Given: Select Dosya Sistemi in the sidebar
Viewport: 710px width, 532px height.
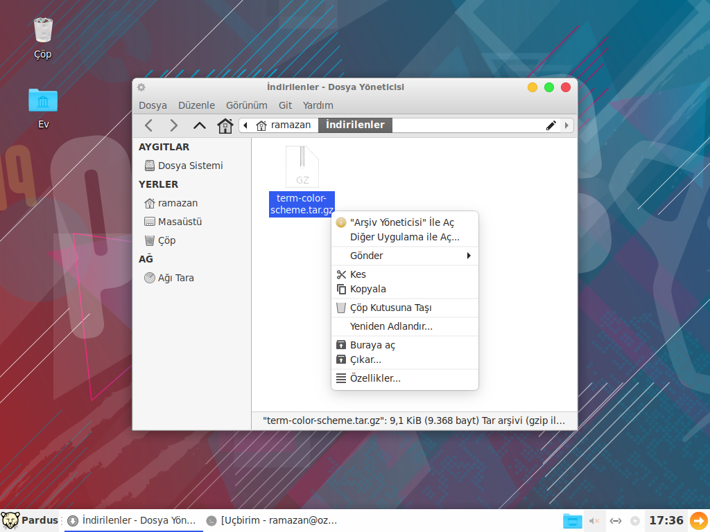Looking at the screenshot, I should [x=184, y=166].
